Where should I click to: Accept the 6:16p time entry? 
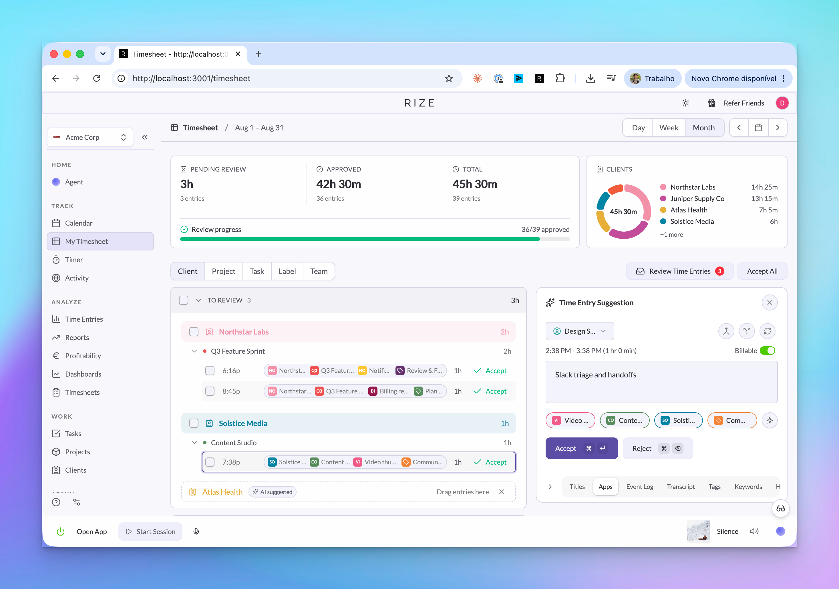pyautogui.click(x=490, y=371)
